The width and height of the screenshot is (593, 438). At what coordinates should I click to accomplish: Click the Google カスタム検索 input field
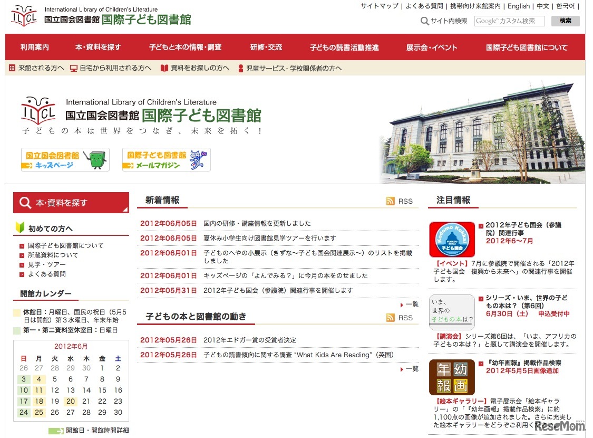coord(509,21)
